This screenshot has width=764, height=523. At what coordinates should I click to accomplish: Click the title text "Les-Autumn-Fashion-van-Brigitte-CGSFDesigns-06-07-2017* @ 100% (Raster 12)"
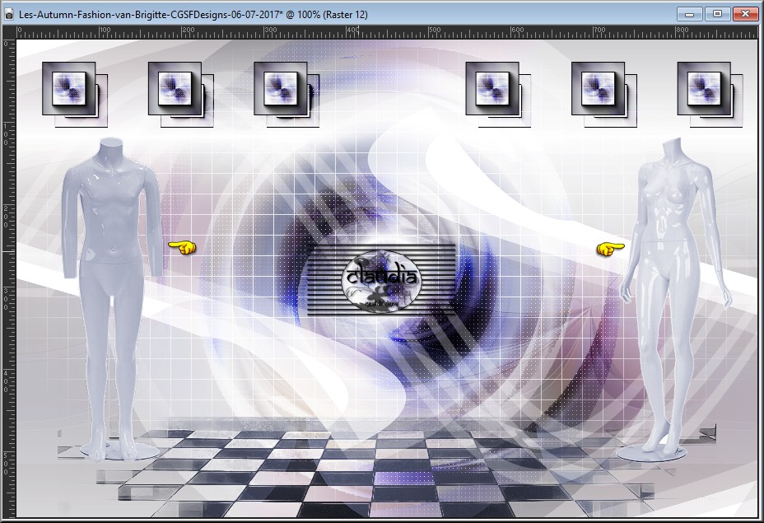pyautogui.click(x=193, y=15)
